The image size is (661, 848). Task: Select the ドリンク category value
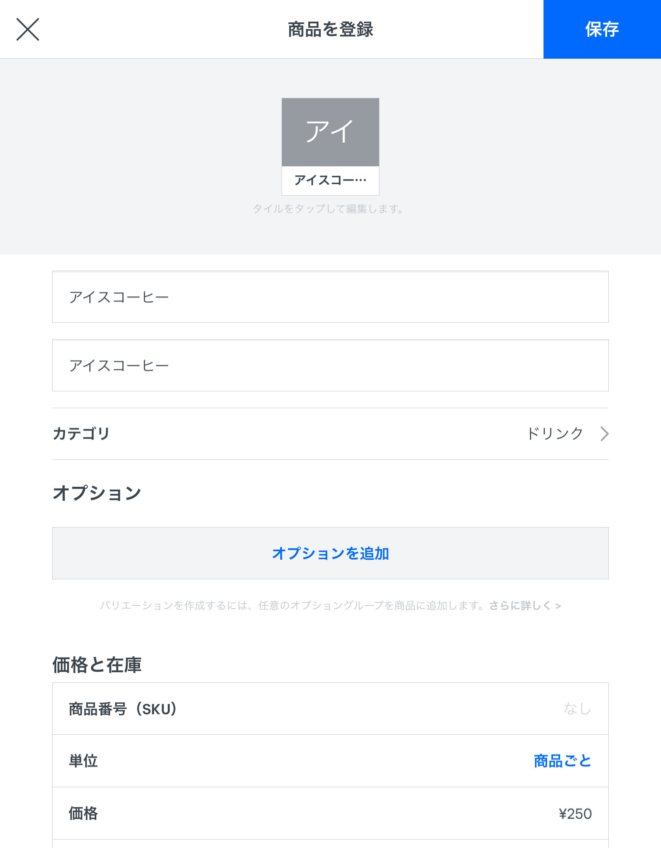(x=557, y=434)
